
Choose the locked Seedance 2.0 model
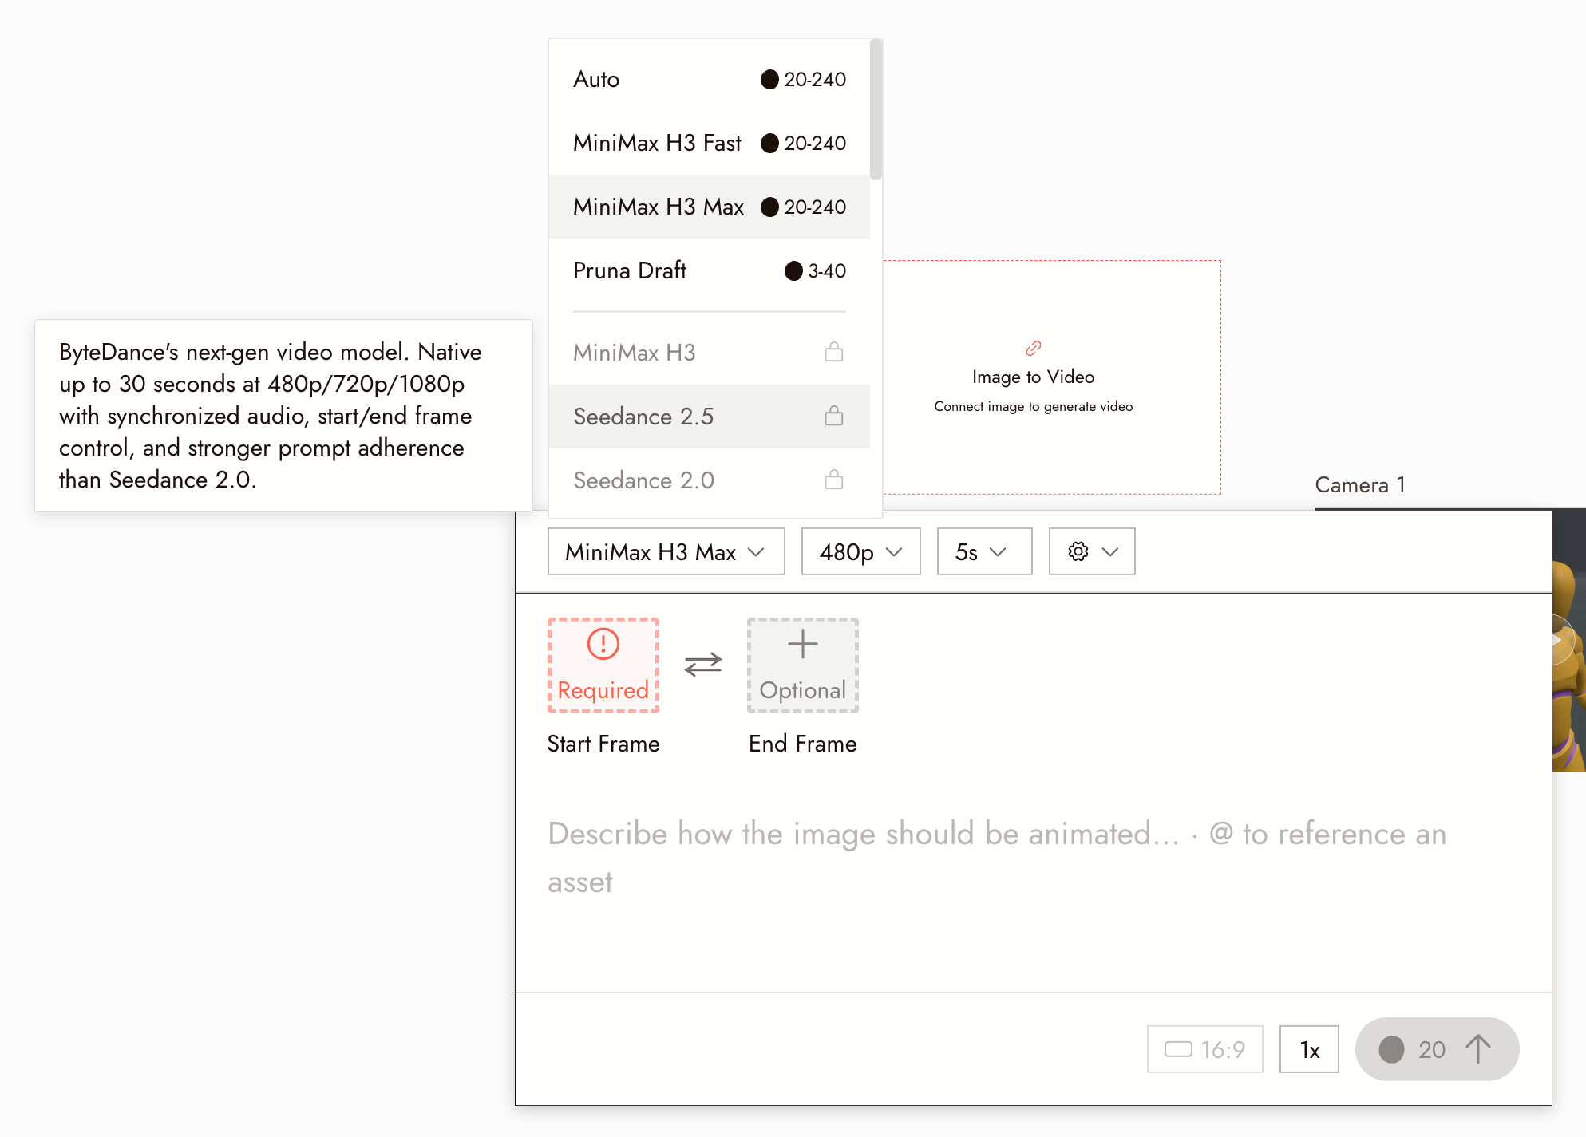click(x=709, y=480)
